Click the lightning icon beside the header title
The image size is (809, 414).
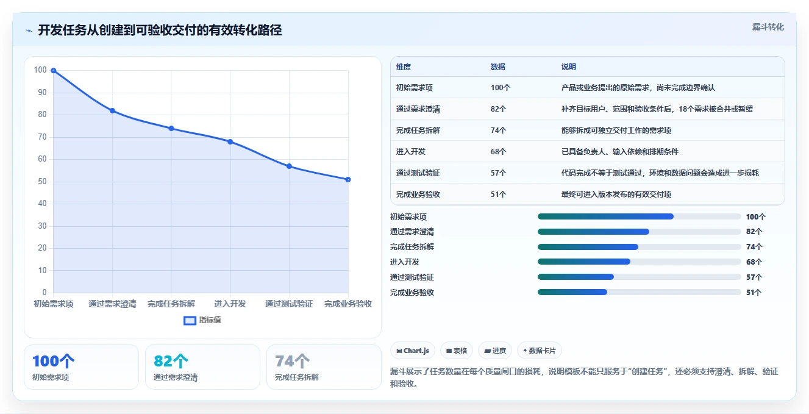coord(29,30)
